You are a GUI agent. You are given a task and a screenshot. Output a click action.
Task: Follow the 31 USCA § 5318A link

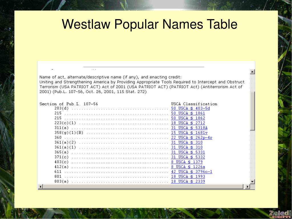(x=189, y=128)
